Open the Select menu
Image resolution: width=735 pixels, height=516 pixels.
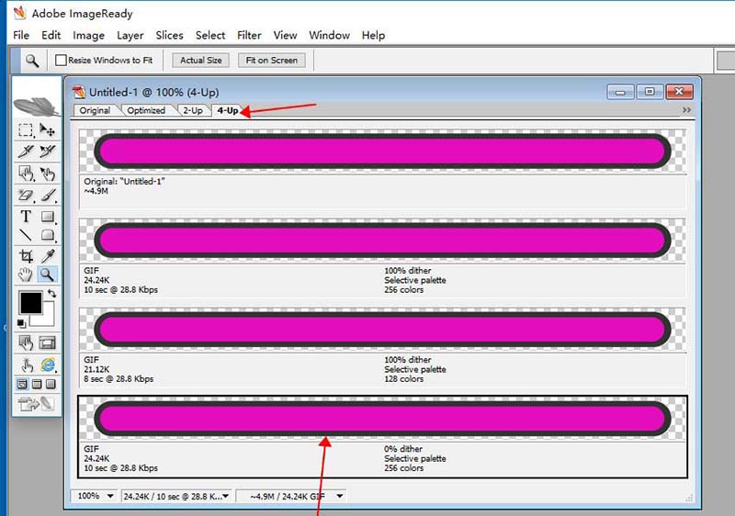pos(210,35)
